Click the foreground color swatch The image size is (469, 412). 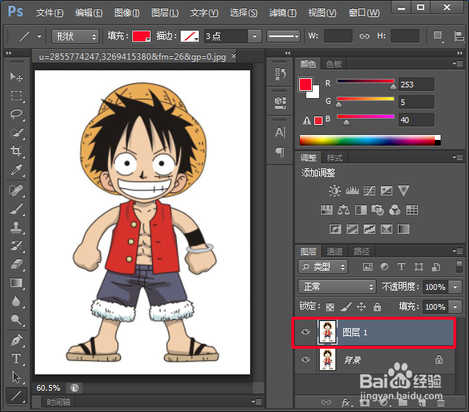305,84
